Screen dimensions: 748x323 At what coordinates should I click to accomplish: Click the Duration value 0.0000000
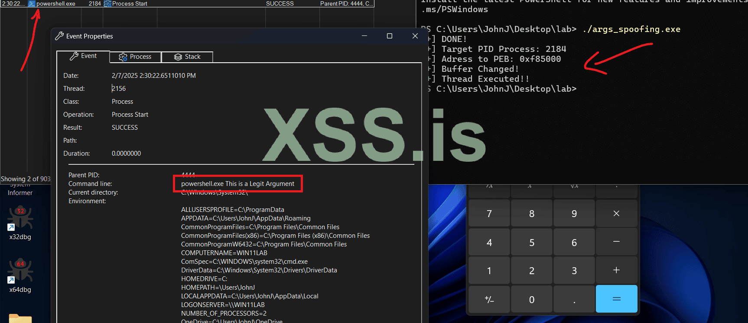click(126, 154)
